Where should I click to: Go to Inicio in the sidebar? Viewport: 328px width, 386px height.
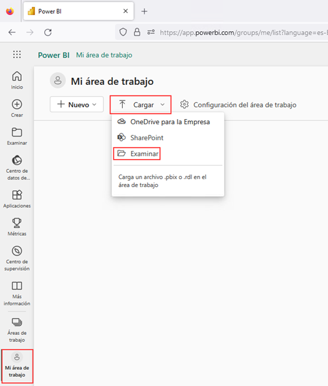click(x=17, y=80)
